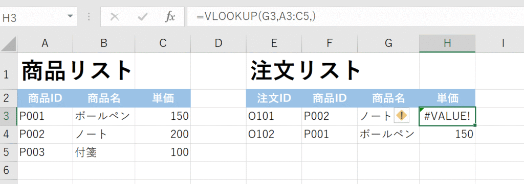
Task: Select cell H4 with value 150
Action: pyautogui.click(x=447, y=134)
